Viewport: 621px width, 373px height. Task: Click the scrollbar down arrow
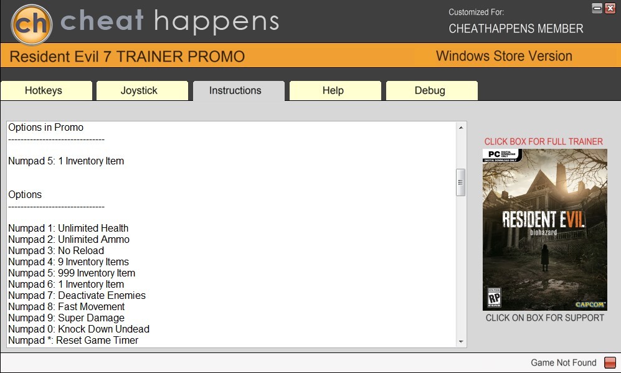[x=460, y=341]
